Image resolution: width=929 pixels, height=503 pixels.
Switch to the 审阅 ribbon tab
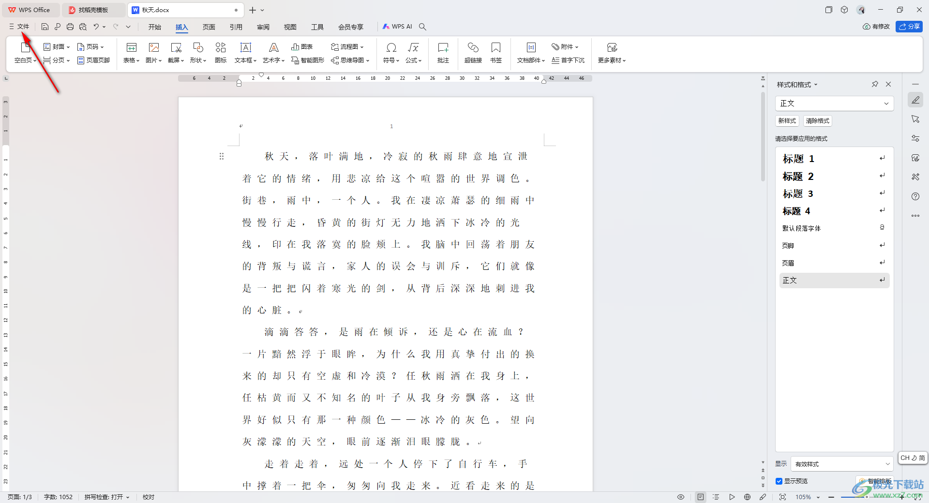(263, 27)
